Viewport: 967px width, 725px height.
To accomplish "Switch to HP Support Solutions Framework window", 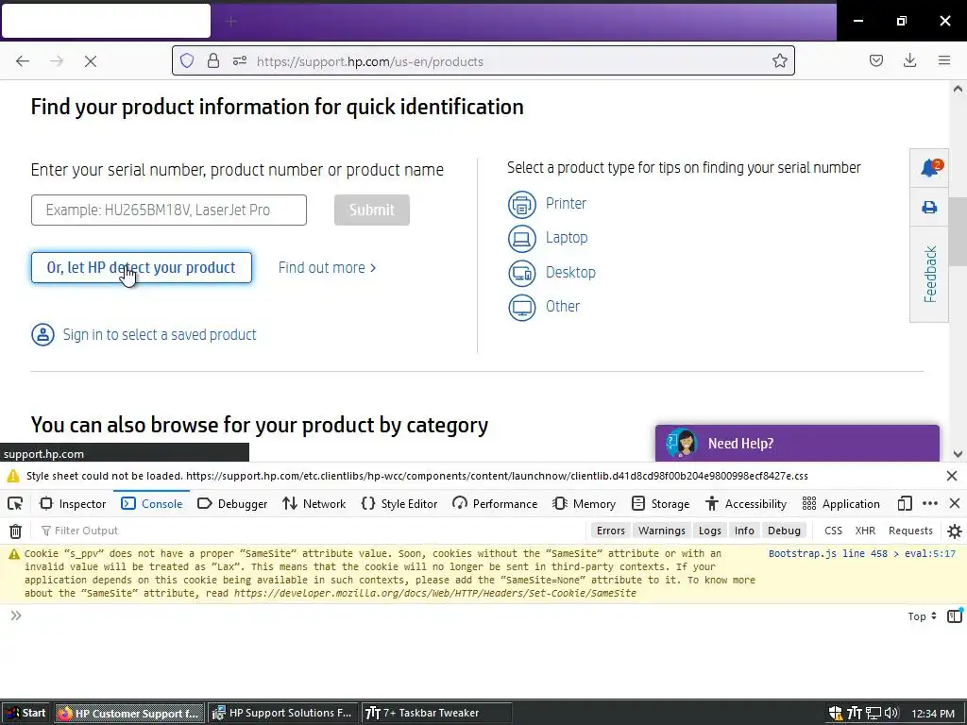I will tap(282, 713).
